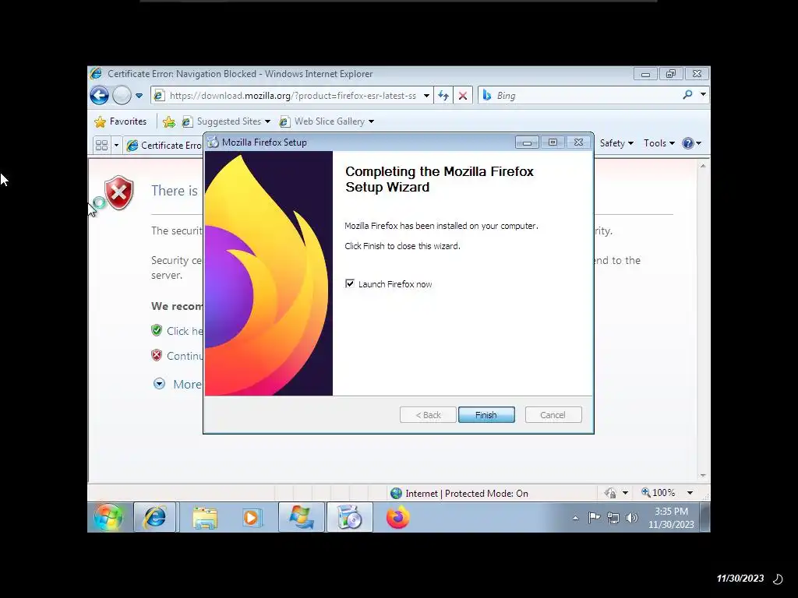This screenshot has width=798, height=598.
Task: Click Finish in Firefox Setup wizard
Action: tap(486, 415)
